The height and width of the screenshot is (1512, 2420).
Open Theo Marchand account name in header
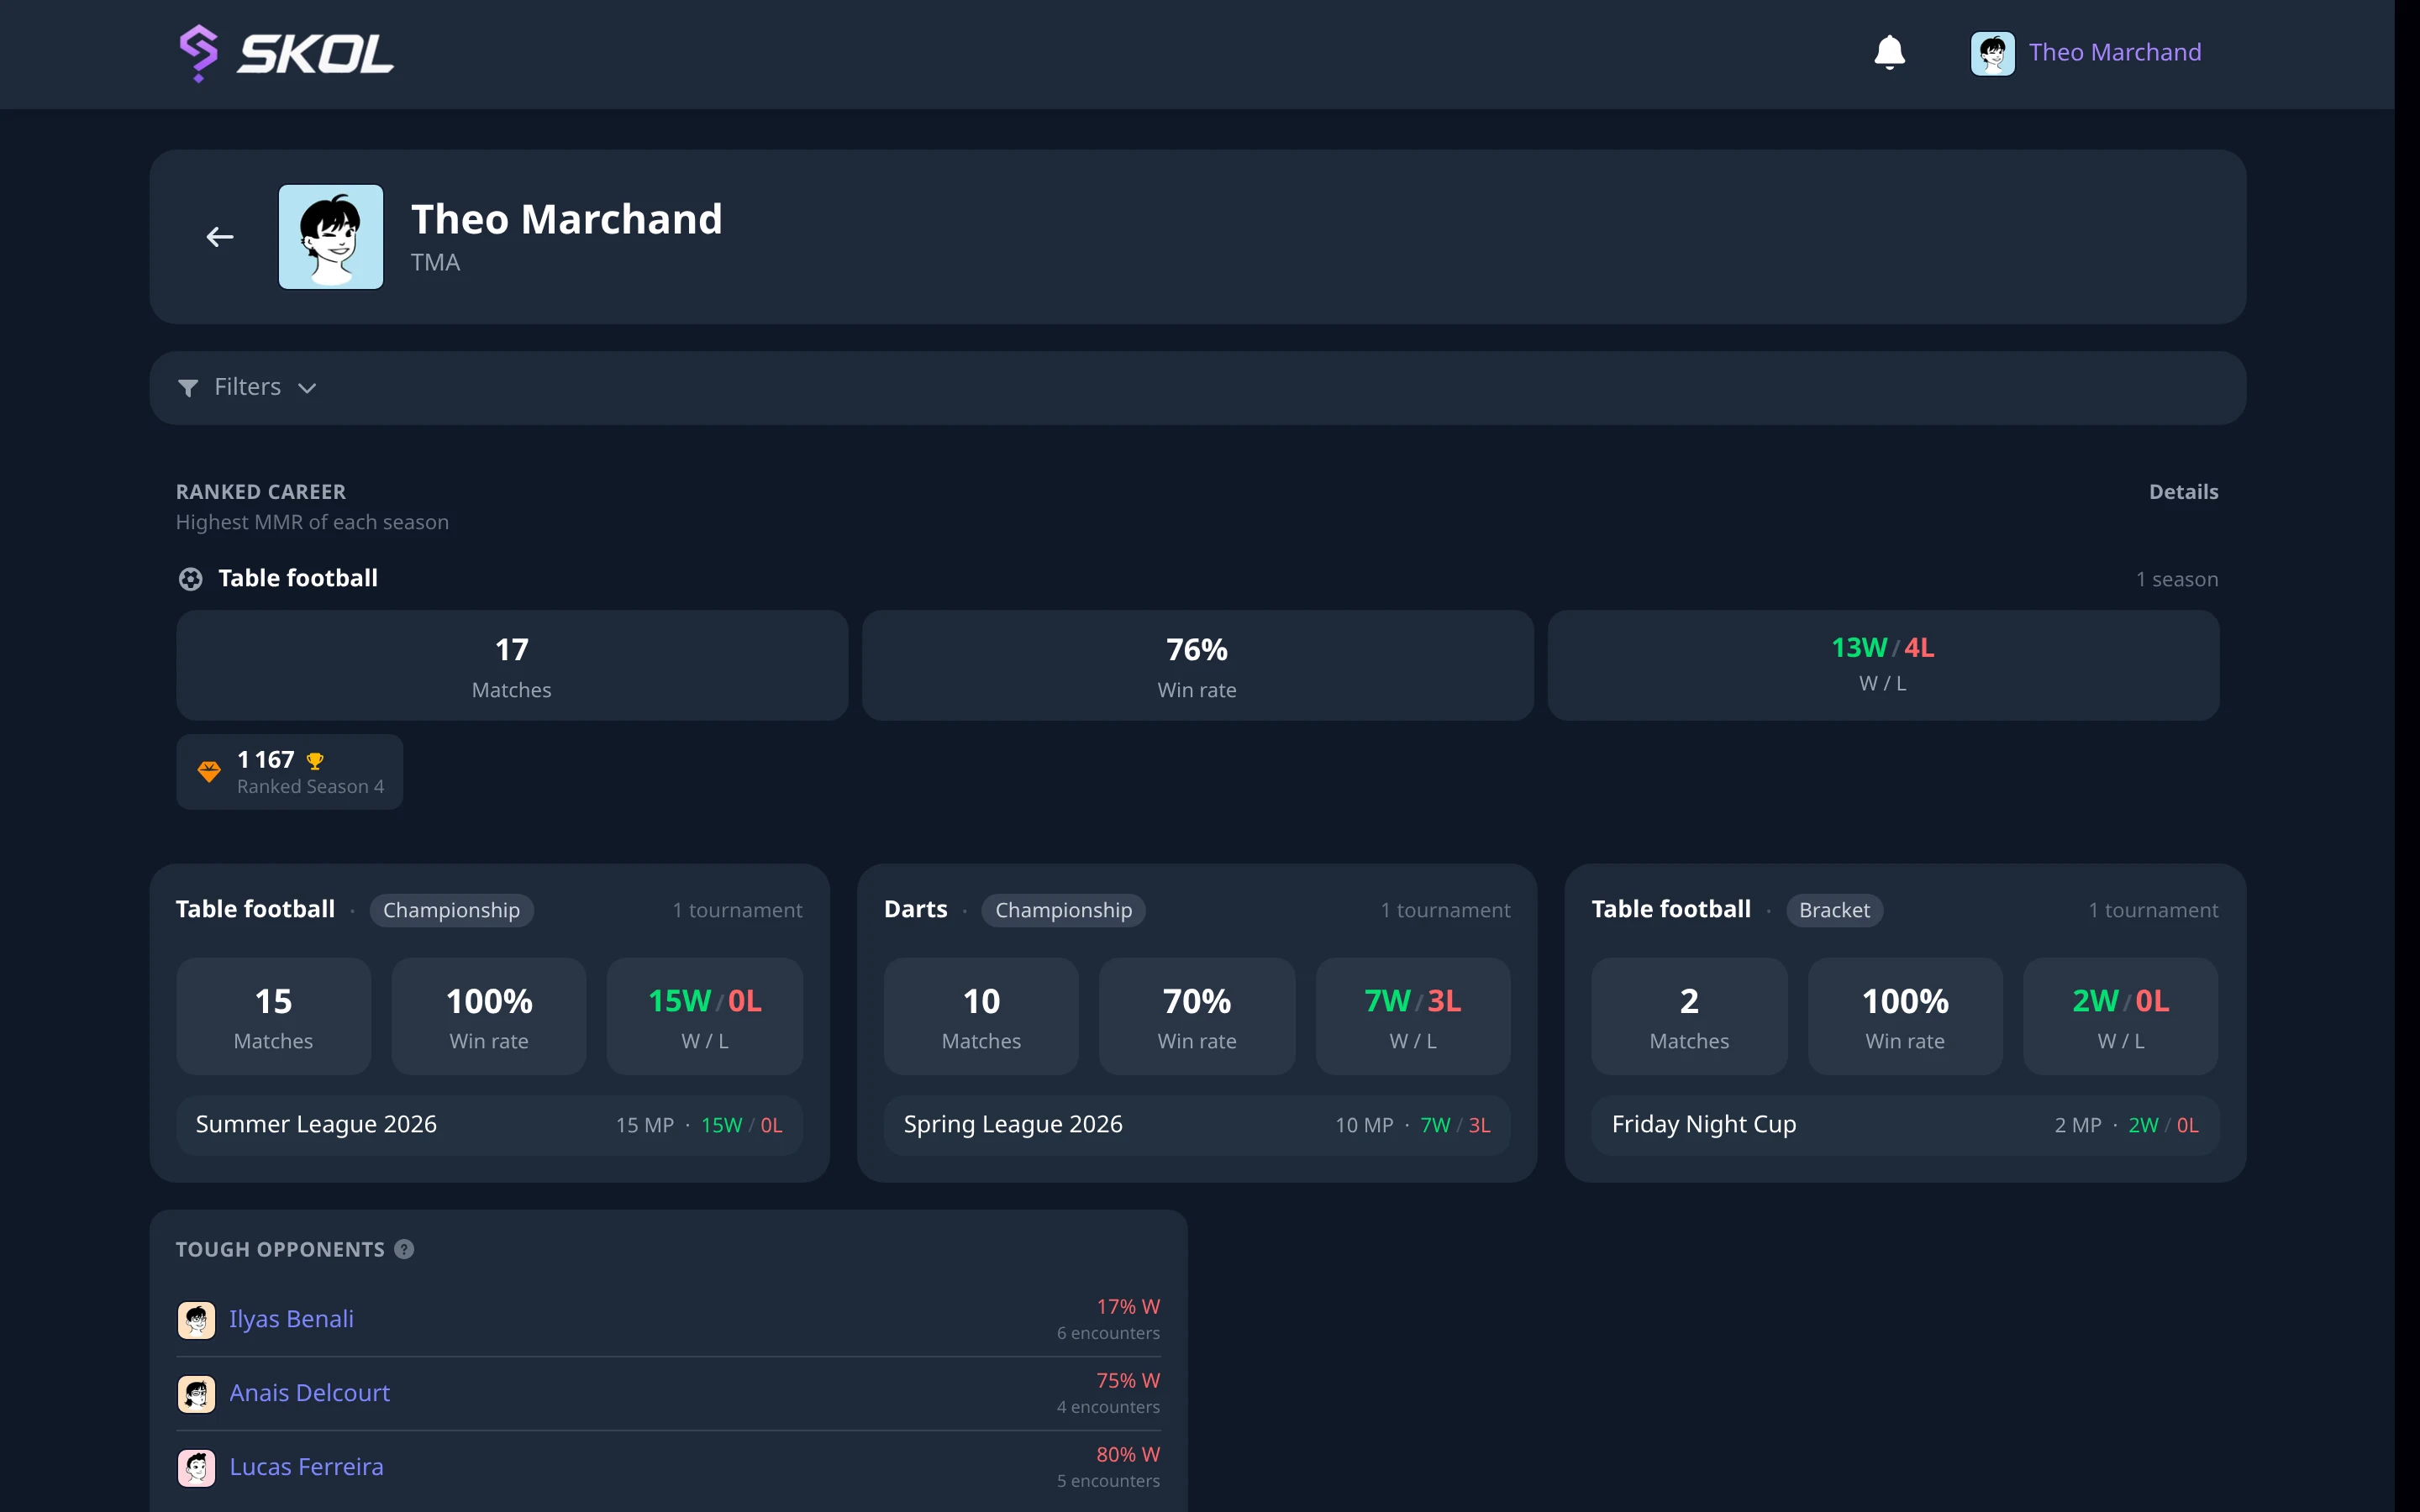2115,52
